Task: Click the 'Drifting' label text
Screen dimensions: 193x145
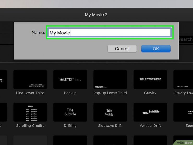Action: 70,126
